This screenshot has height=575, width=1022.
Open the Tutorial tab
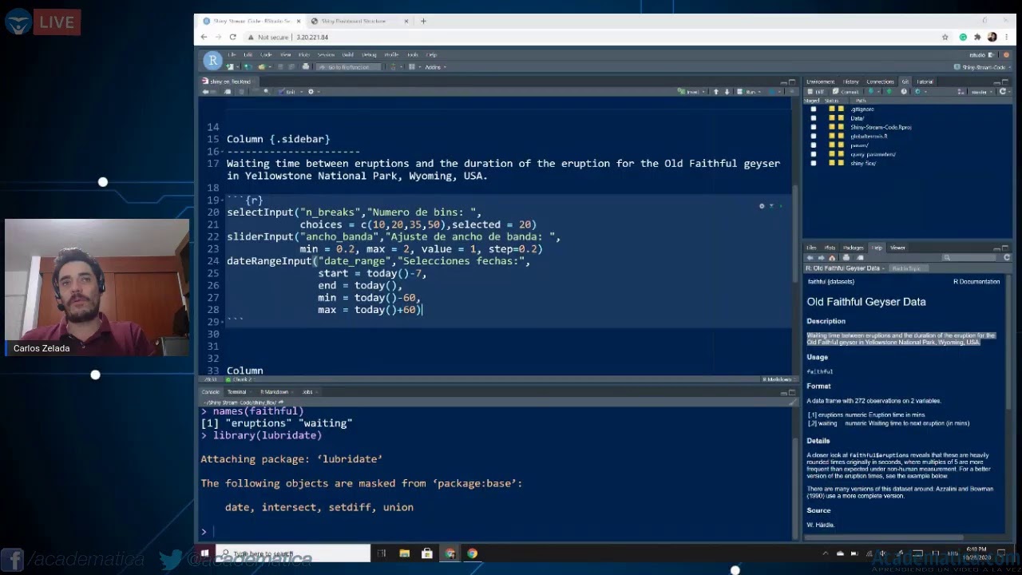coord(925,81)
